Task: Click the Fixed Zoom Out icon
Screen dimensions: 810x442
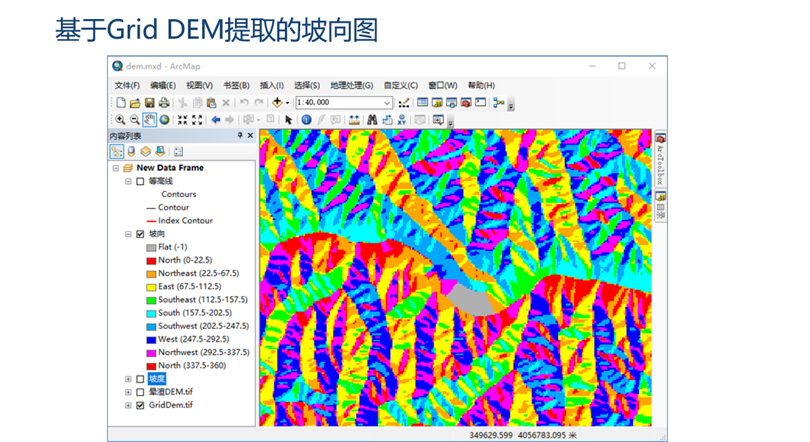Action: (197, 120)
